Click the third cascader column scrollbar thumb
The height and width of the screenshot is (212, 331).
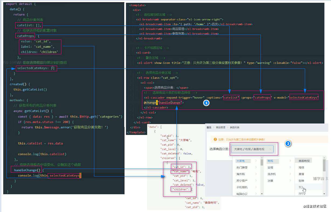click(324, 165)
